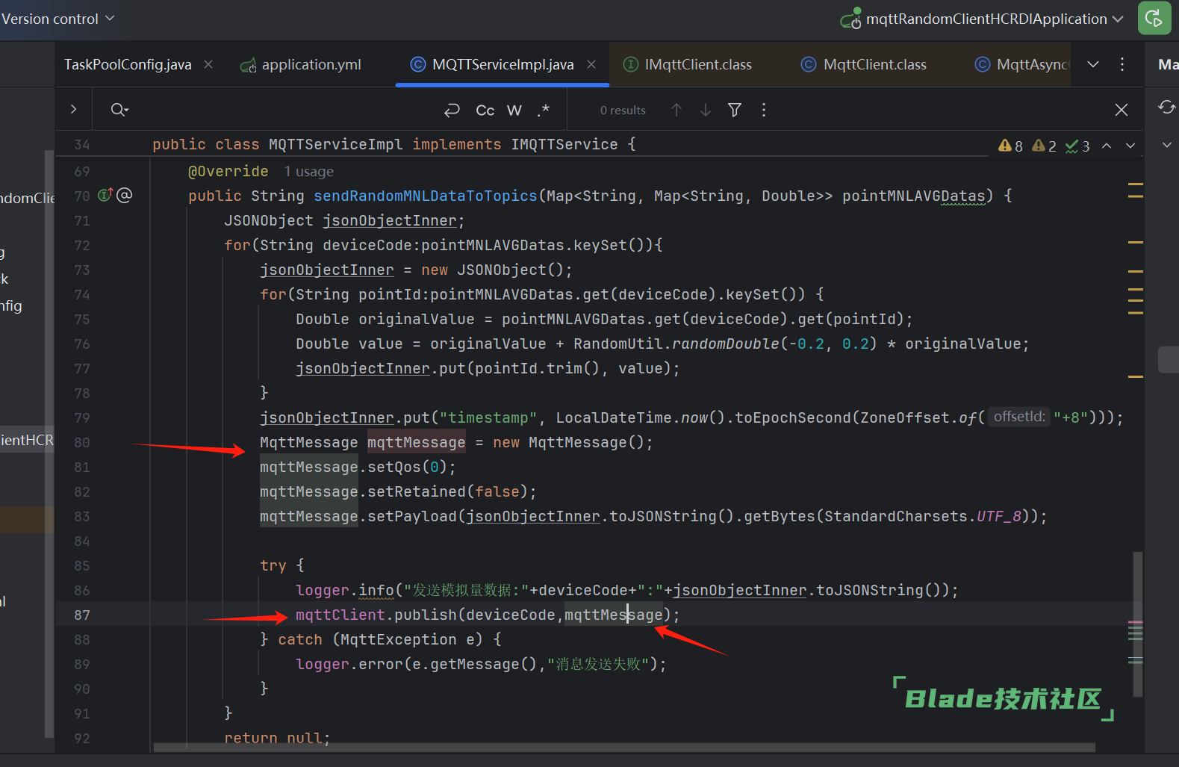Go to next search occurrence
The height and width of the screenshot is (767, 1179).
[706, 111]
